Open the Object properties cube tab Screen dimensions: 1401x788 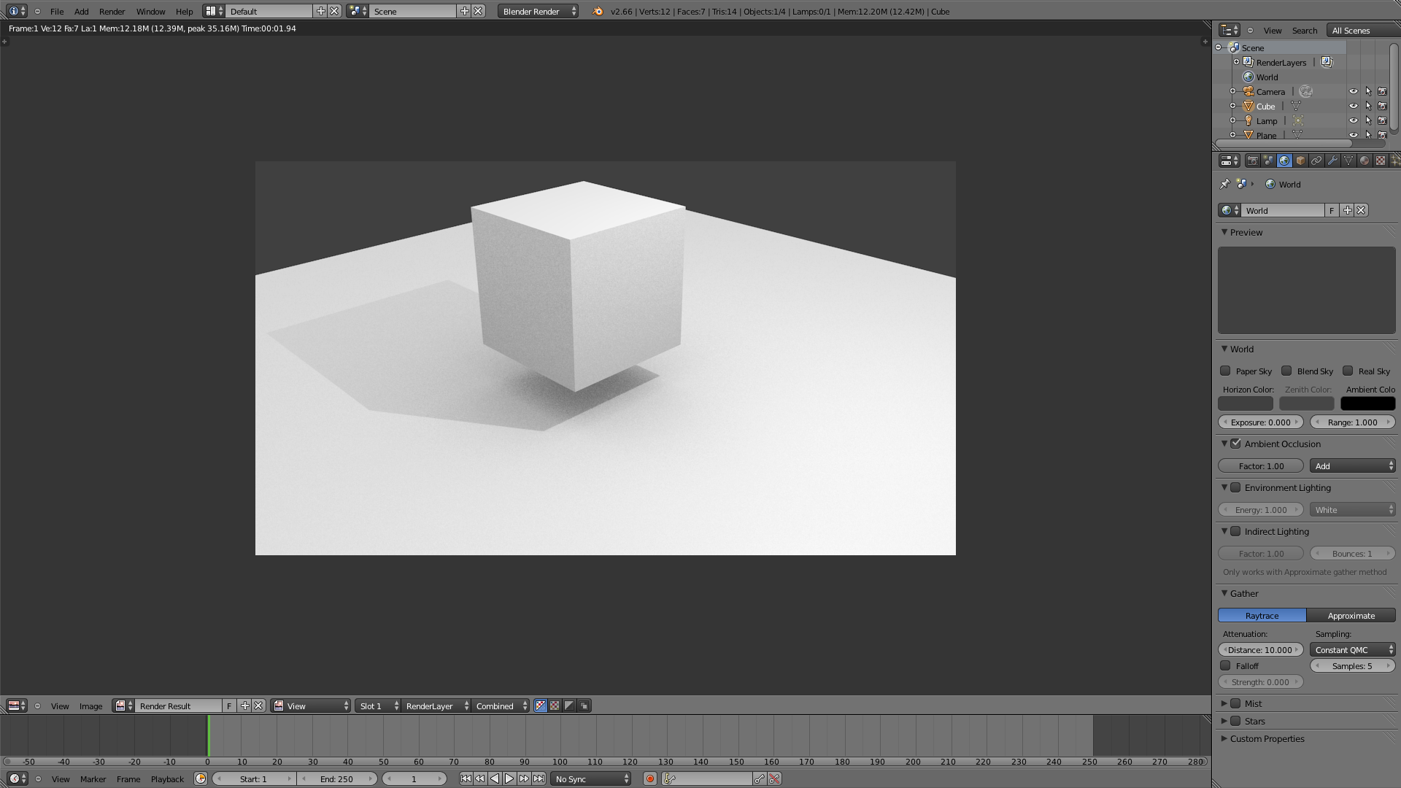(x=1300, y=161)
